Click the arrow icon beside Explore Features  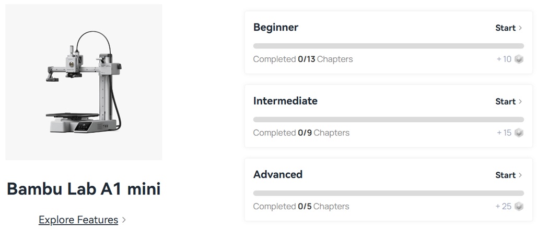point(124,220)
